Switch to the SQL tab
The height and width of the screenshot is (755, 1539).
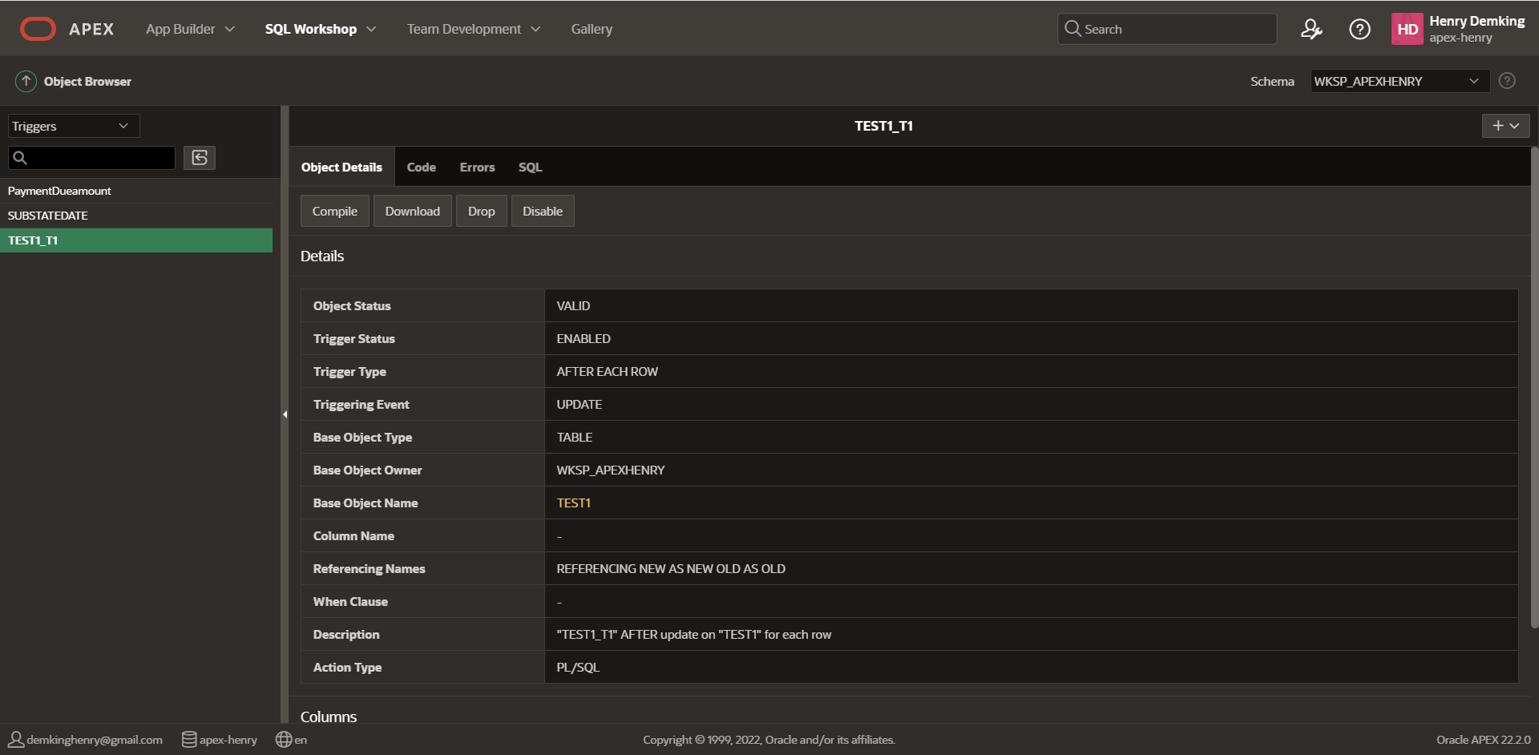pos(530,167)
